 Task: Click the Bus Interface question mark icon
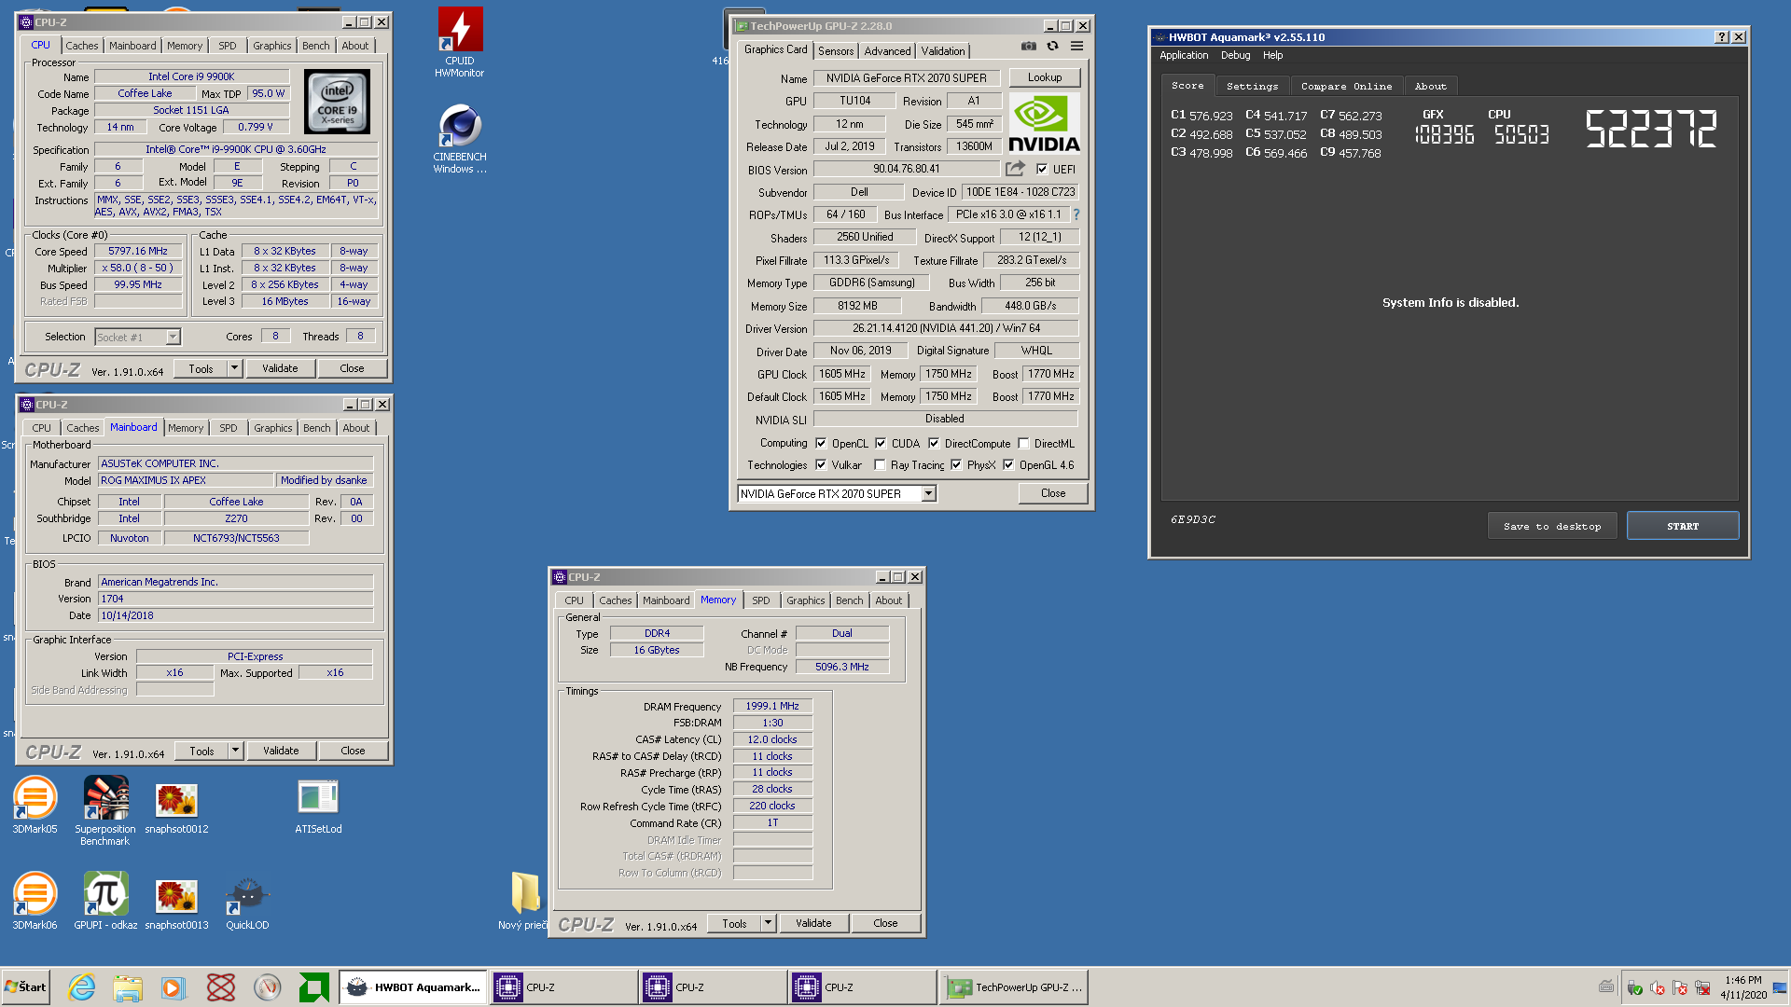point(1076,214)
